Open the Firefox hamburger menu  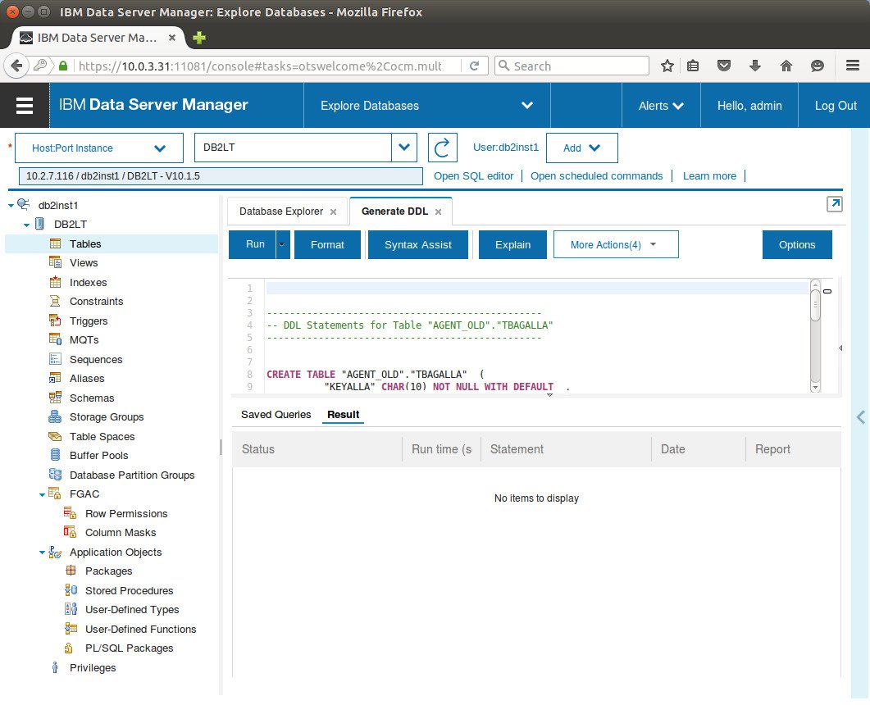[853, 66]
